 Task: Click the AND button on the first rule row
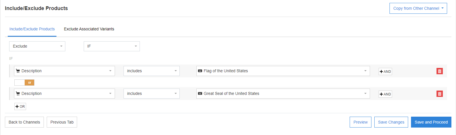click(385, 71)
